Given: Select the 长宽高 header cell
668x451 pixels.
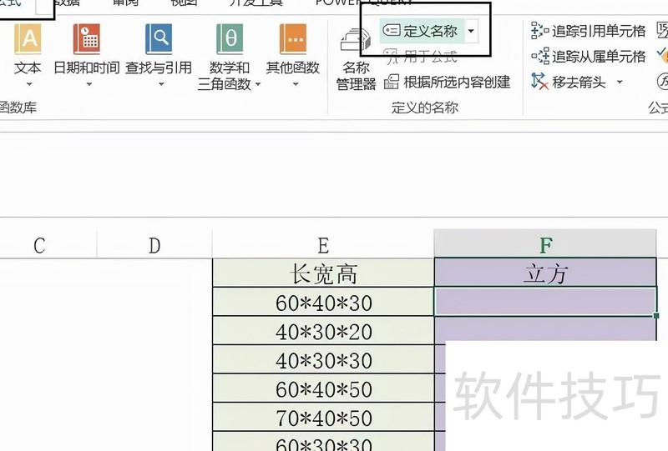Looking at the screenshot, I should pos(323,273).
